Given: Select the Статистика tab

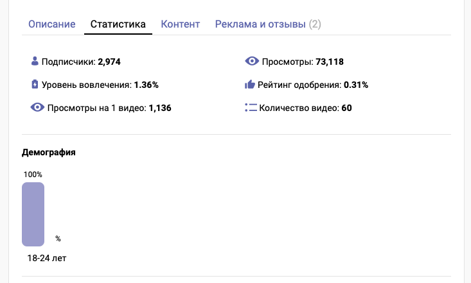Looking at the screenshot, I should coord(118,24).
